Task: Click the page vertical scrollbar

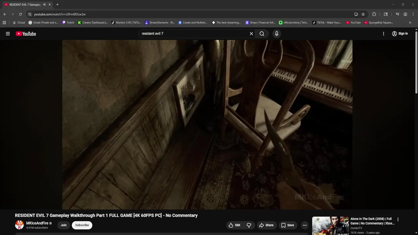Action: point(416,62)
